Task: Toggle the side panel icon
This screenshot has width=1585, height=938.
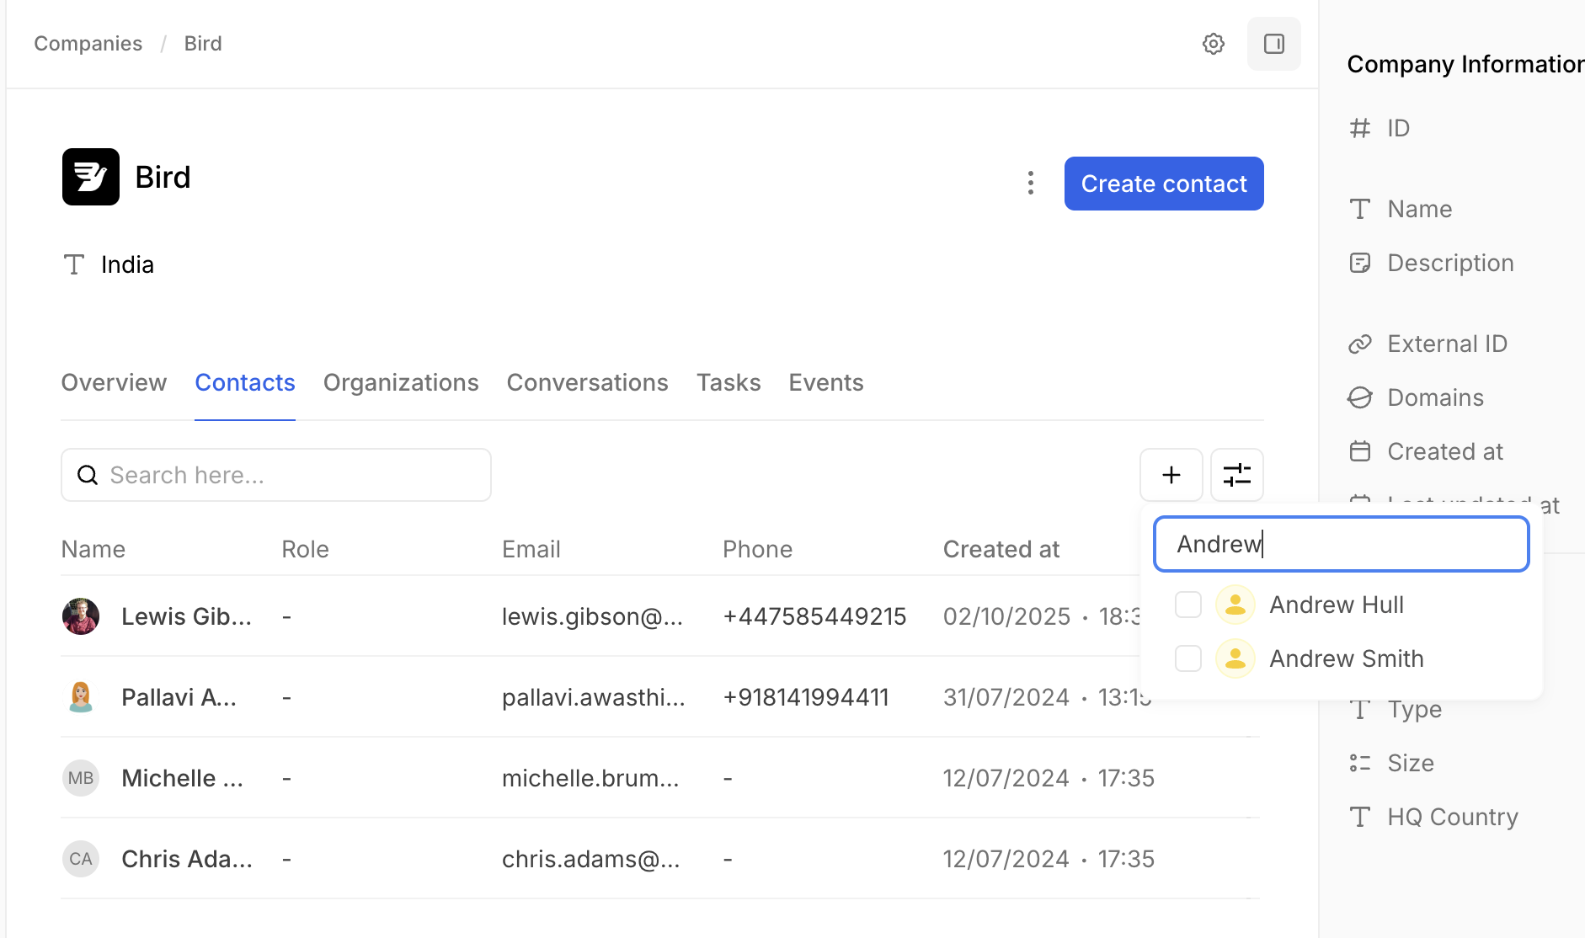Action: [1273, 44]
